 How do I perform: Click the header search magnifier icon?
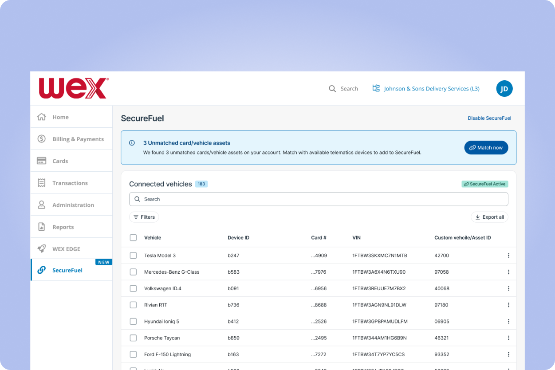(x=332, y=89)
